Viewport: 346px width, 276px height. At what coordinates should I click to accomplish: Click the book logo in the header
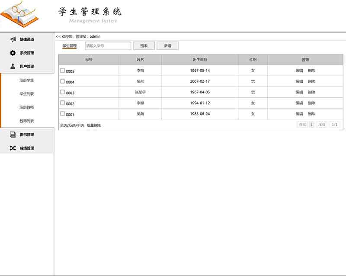pyautogui.click(x=19, y=15)
